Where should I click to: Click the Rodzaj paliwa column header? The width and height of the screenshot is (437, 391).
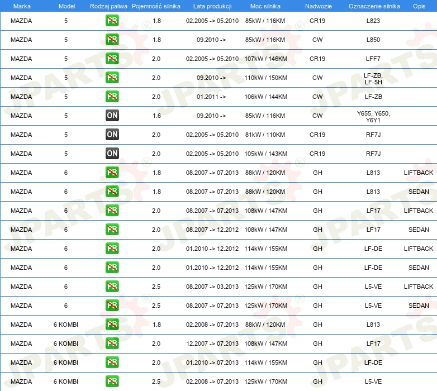(x=108, y=6)
